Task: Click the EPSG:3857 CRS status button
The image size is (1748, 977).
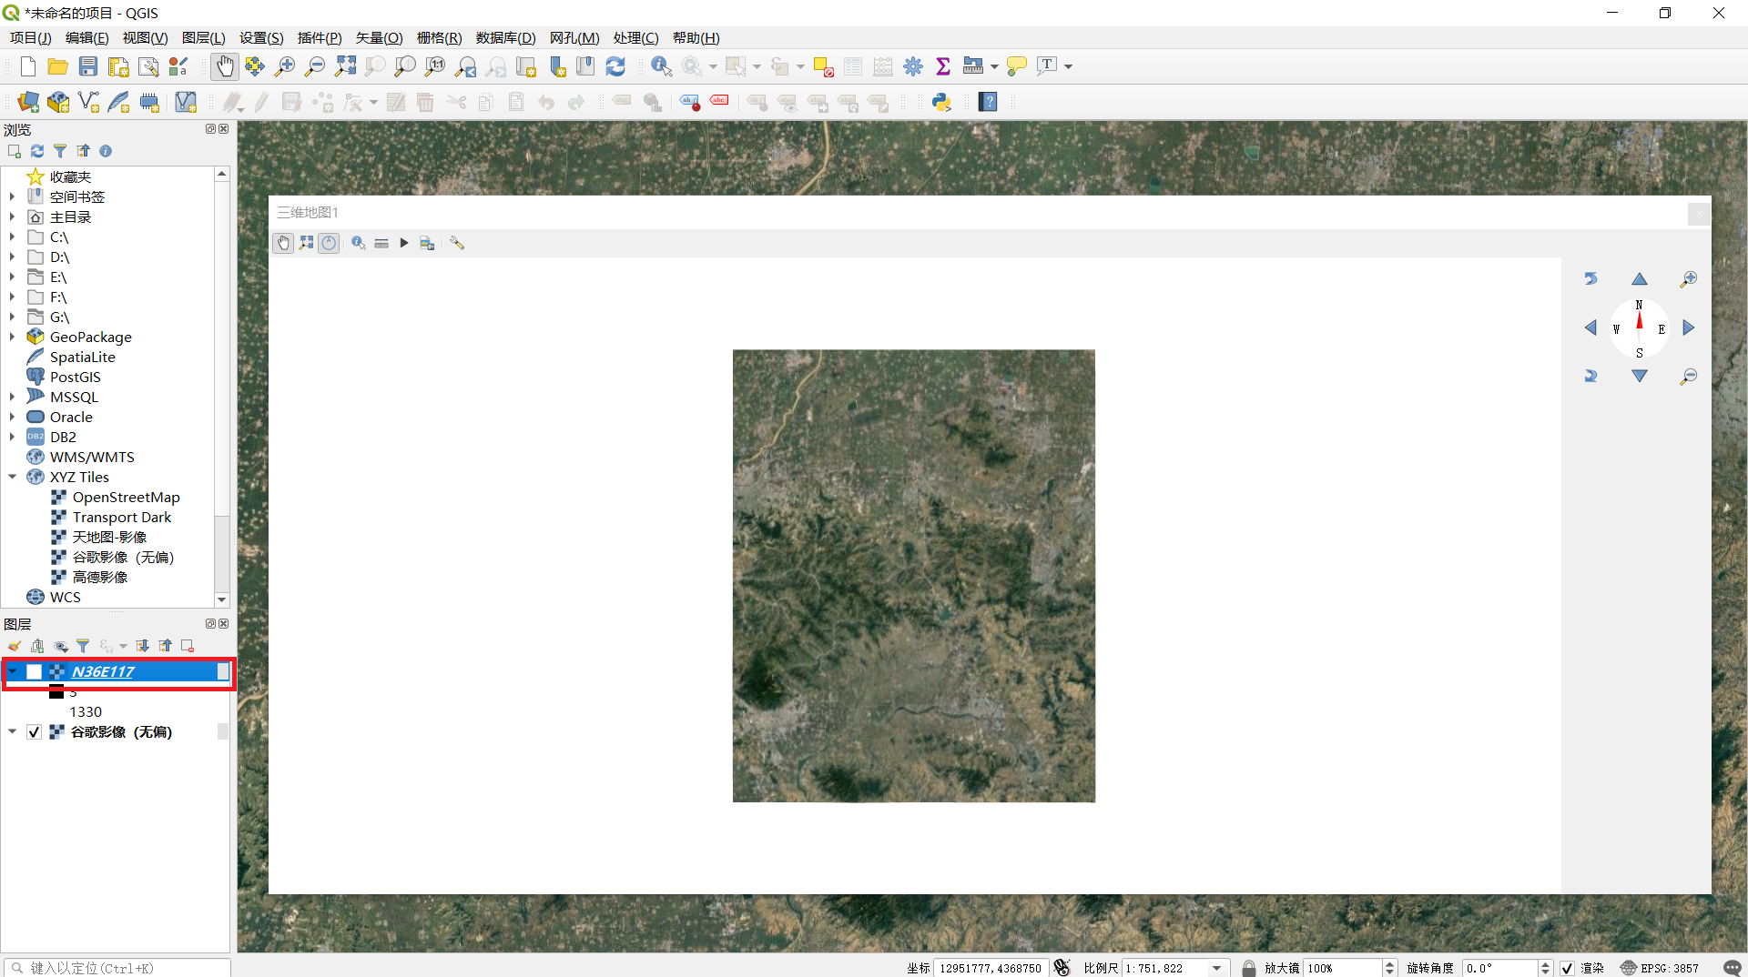Action: (x=1669, y=968)
